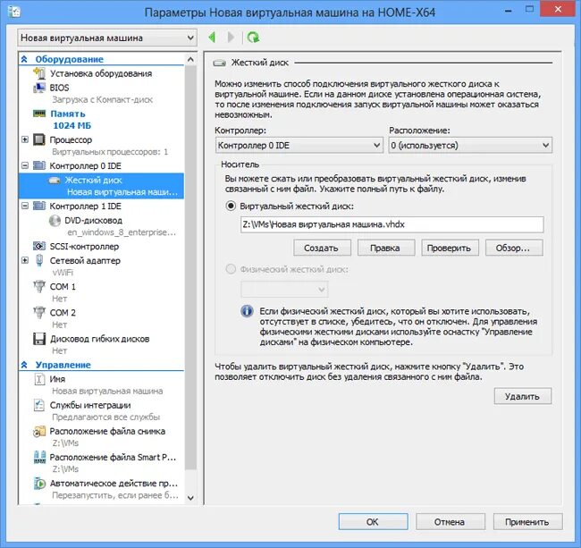Click the forward navigation arrow icon
The width and height of the screenshot is (581, 548).
[231, 37]
